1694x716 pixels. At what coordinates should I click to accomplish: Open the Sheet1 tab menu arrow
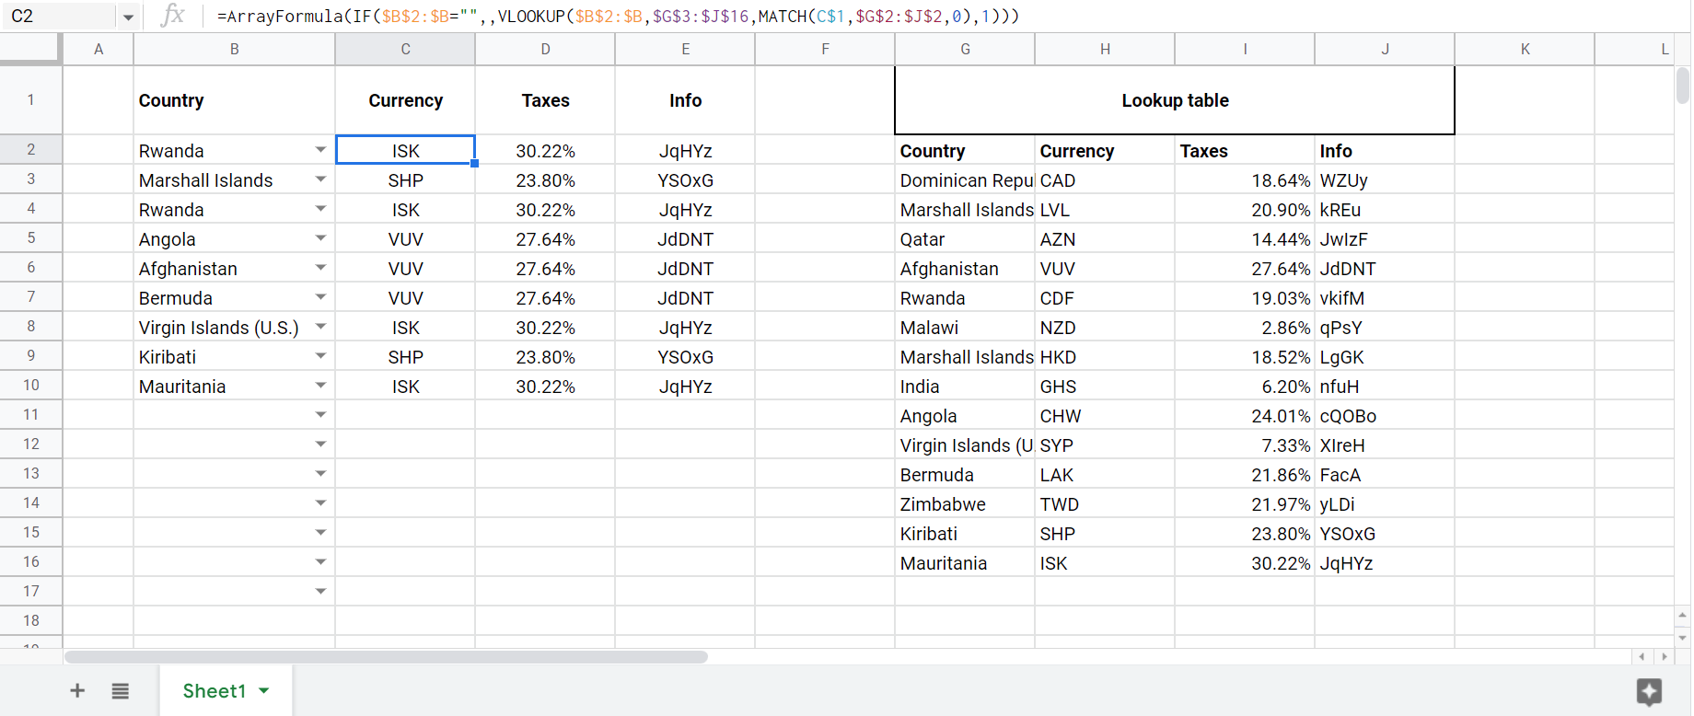tap(264, 690)
